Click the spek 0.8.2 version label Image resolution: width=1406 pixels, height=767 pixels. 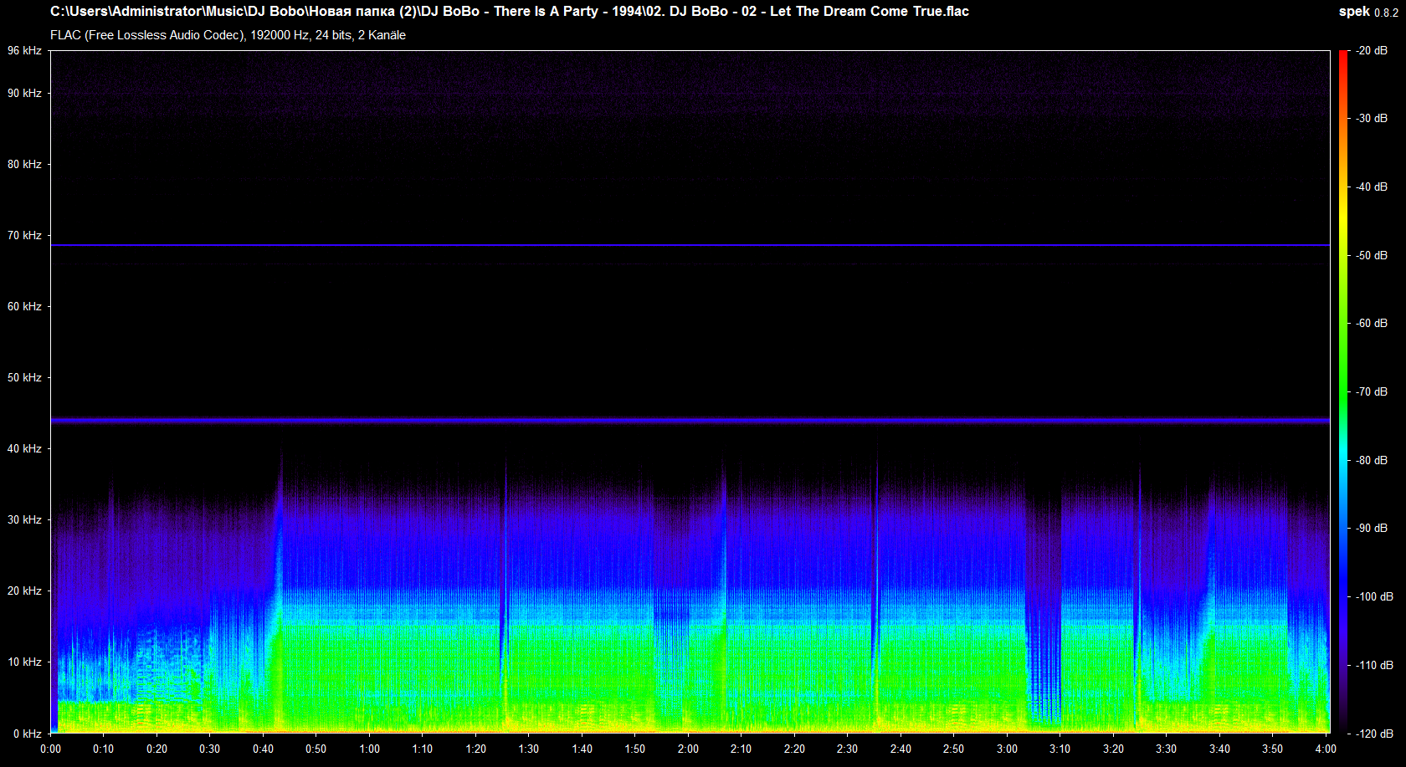(x=1368, y=12)
